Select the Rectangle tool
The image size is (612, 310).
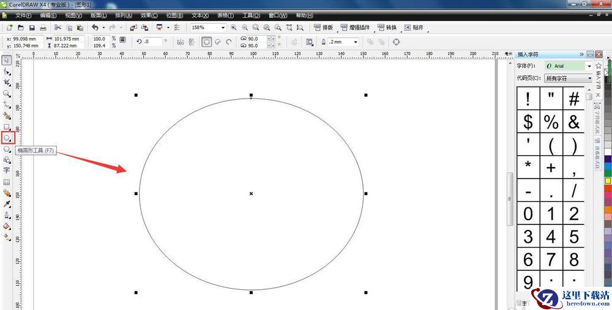click(7, 127)
